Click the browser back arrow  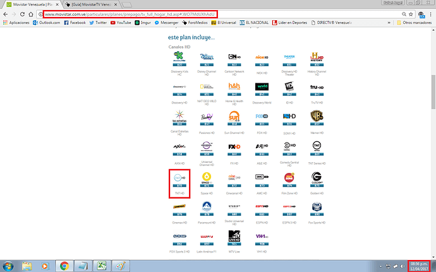6,14
